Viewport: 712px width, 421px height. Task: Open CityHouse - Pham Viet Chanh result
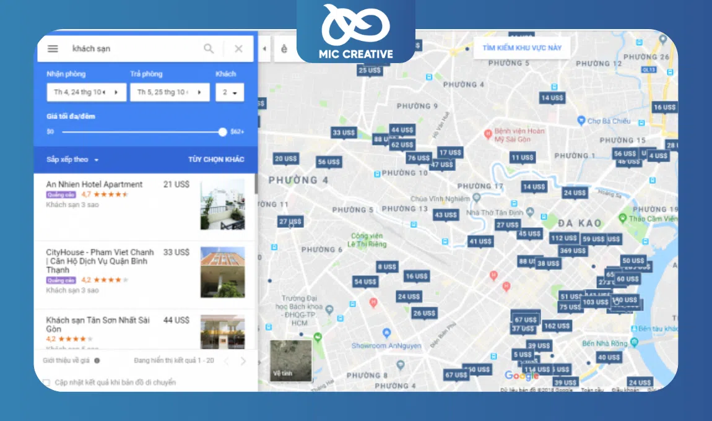pyautogui.click(x=100, y=261)
